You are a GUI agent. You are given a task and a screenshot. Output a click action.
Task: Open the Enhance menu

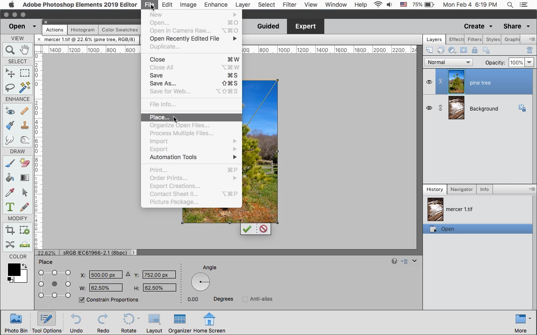216,5
